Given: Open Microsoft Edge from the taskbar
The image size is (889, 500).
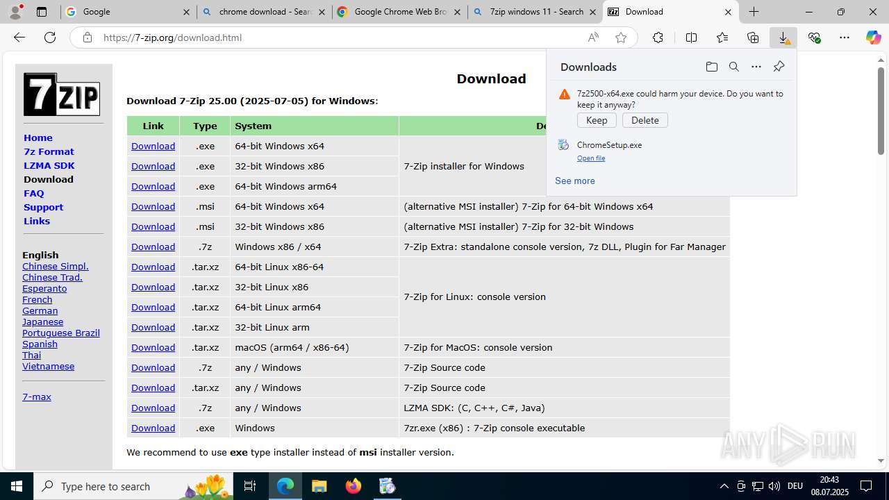Looking at the screenshot, I should (x=285, y=486).
